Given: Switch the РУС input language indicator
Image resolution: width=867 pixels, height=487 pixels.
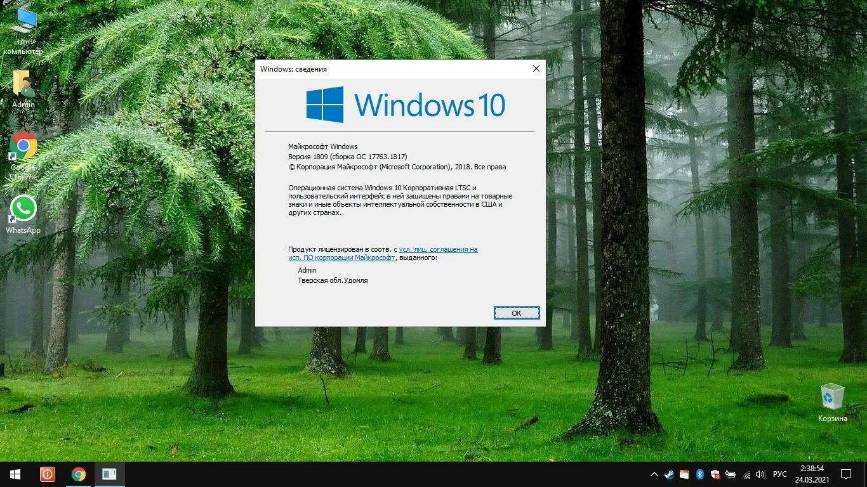Looking at the screenshot, I should pos(780,474).
